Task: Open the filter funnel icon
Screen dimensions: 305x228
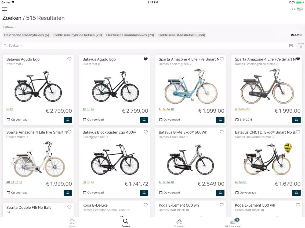Action: 301,45
